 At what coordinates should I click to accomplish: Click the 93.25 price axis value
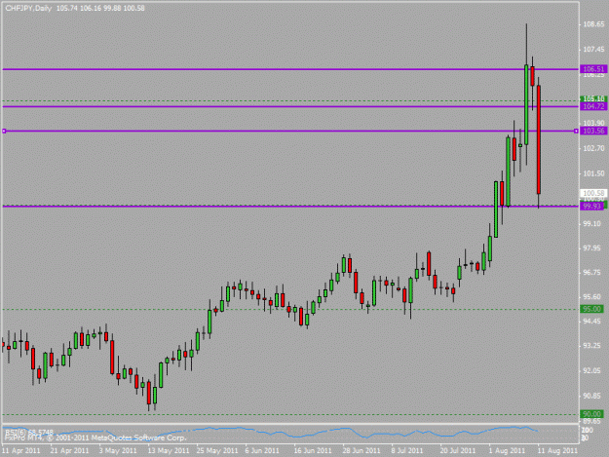[x=593, y=346]
